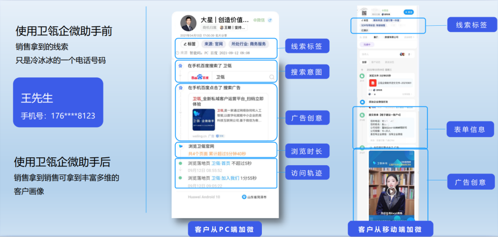Click the location pin icon near 山东省菏泽市
The width and height of the screenshot is (498, 237).
click(x=244, y=197)
